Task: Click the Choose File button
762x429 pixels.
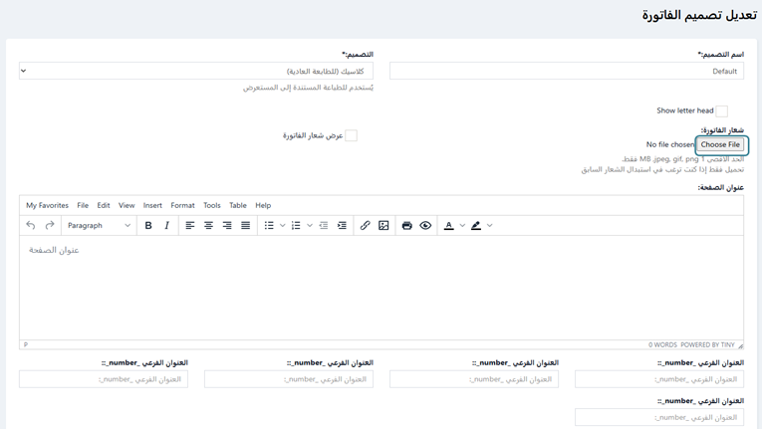Action: pyautogui.click(x=720, y=145)
